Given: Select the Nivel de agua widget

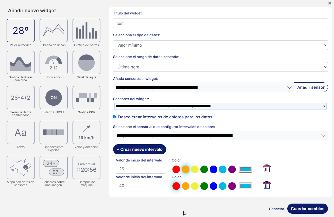Looking at the screenshot, I should [x=86, y=63].
